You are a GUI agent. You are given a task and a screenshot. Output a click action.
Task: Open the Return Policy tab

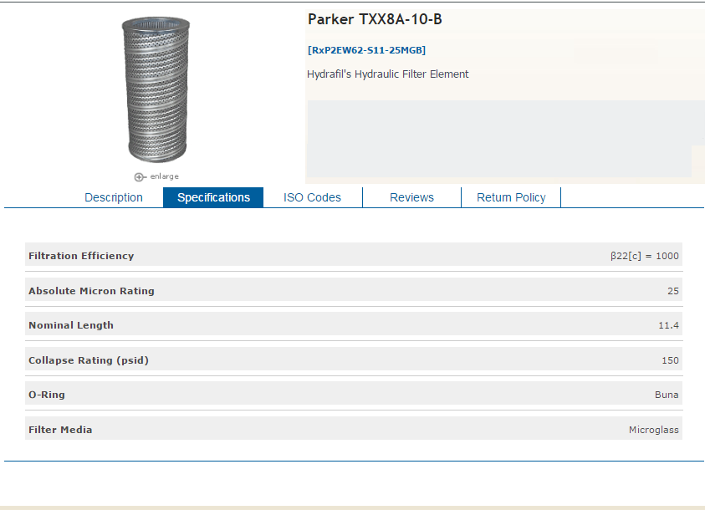point(511,197)
